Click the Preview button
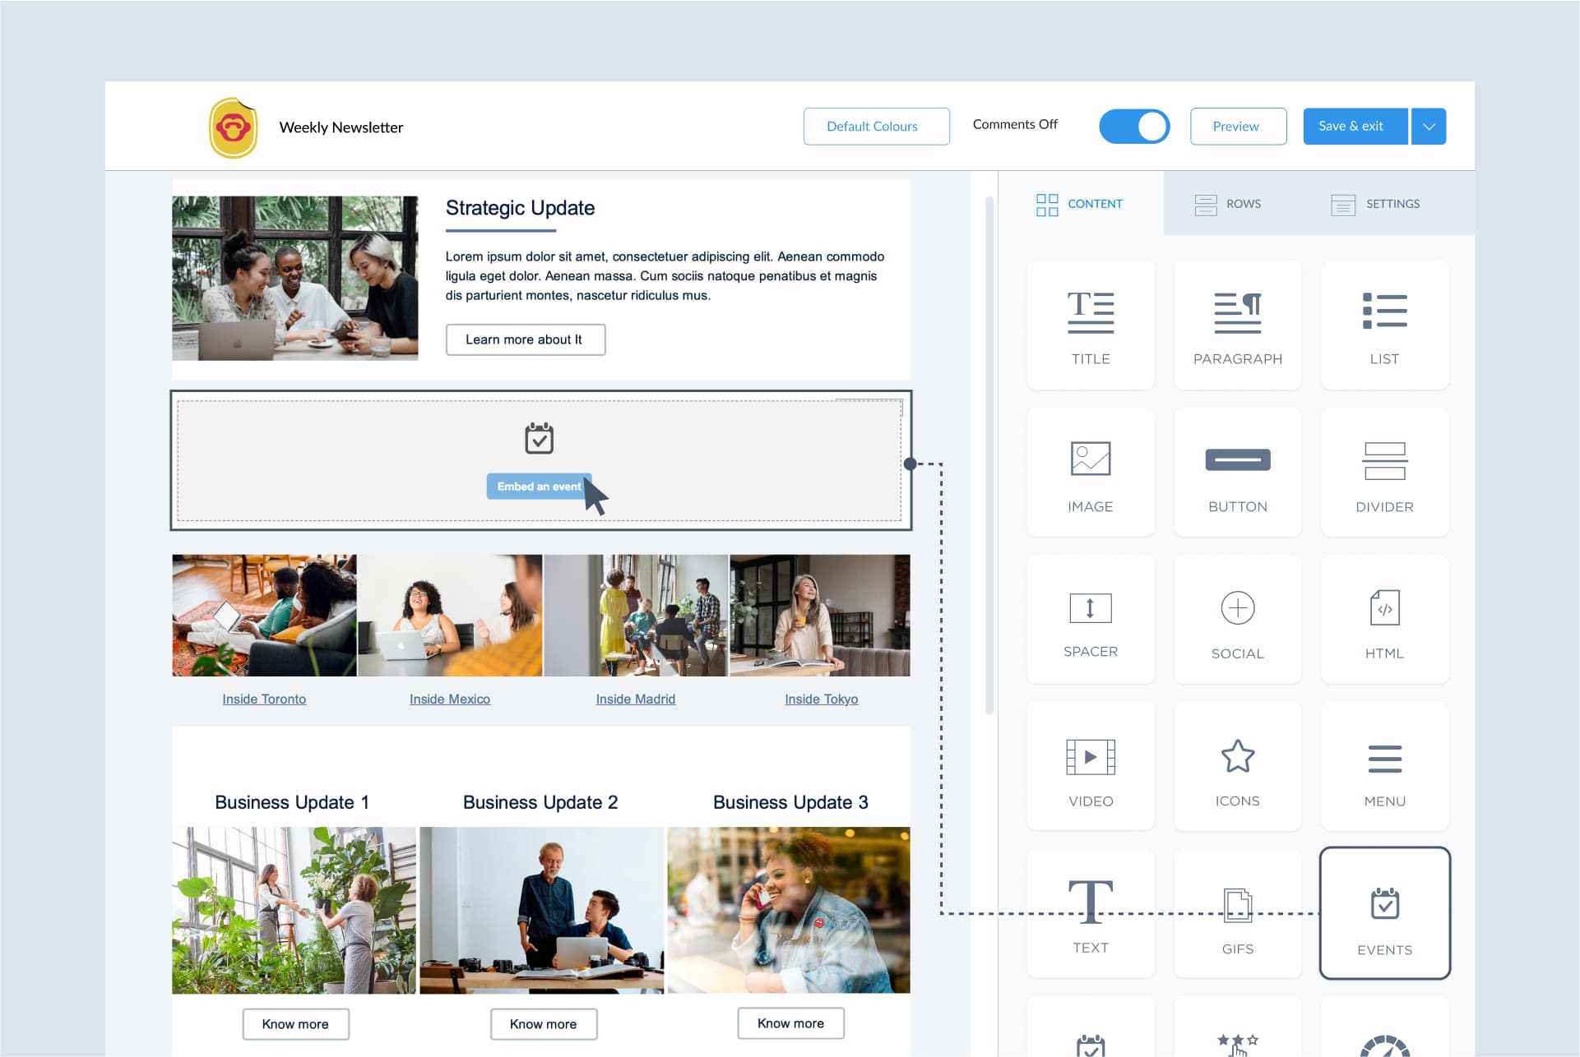1580x1057 pixels. coord(1237,127)
